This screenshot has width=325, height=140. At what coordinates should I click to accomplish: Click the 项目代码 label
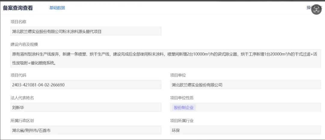(x=18, y=75)
